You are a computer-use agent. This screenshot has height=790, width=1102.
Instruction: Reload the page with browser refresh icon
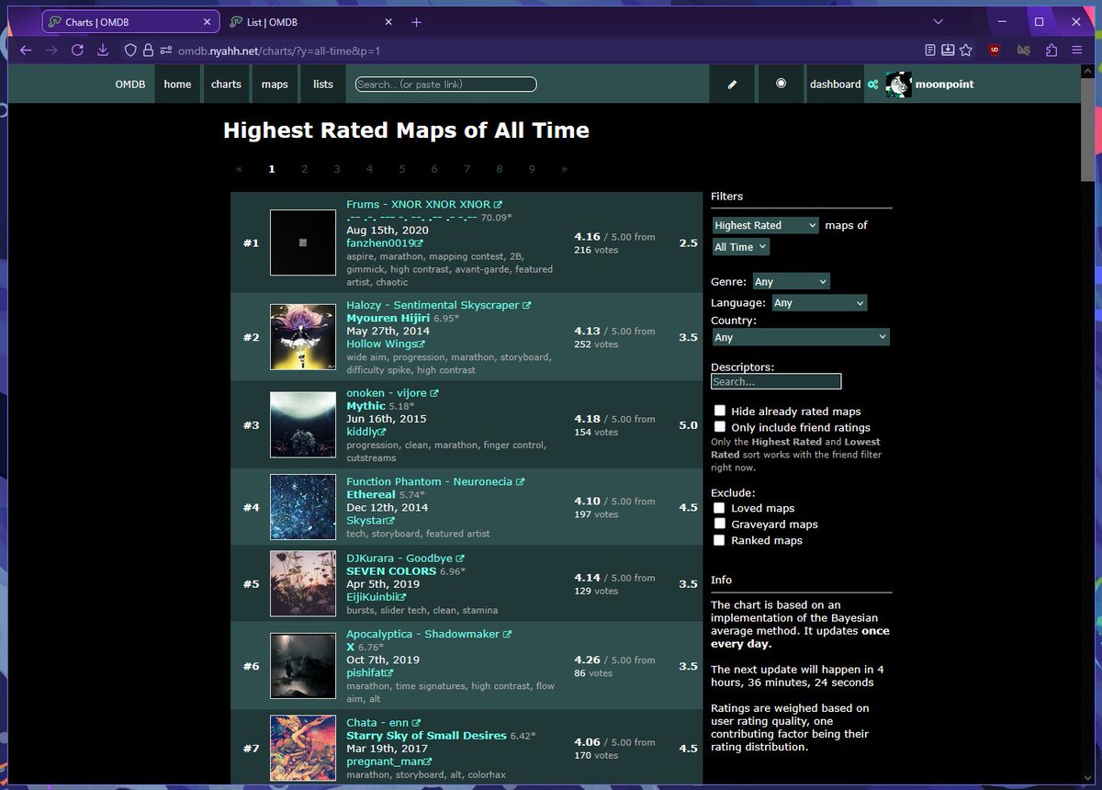pyautogui.click(x=78, y=50)
